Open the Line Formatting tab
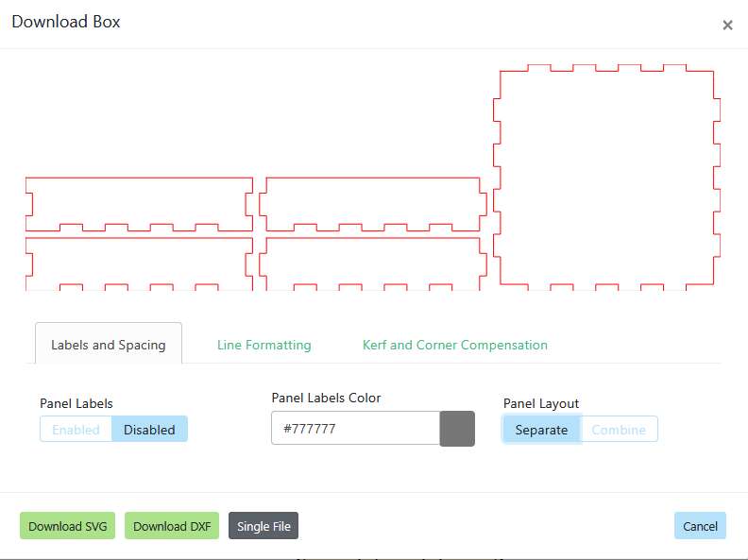The width and height of the screenshot is (748, 560). 263,345
